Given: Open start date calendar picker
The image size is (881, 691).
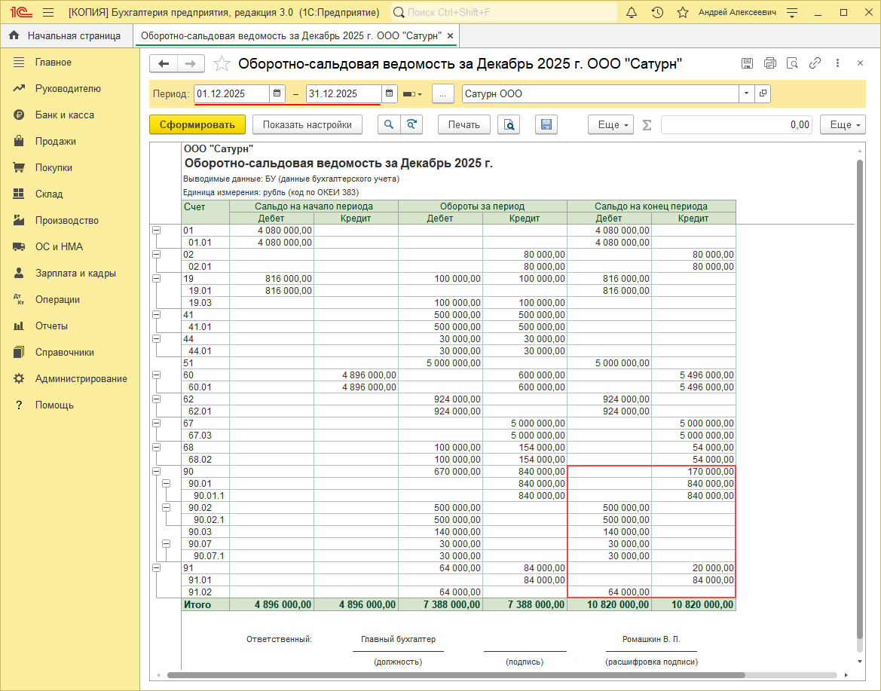Looking at the screenshot, I should point(277,93).
